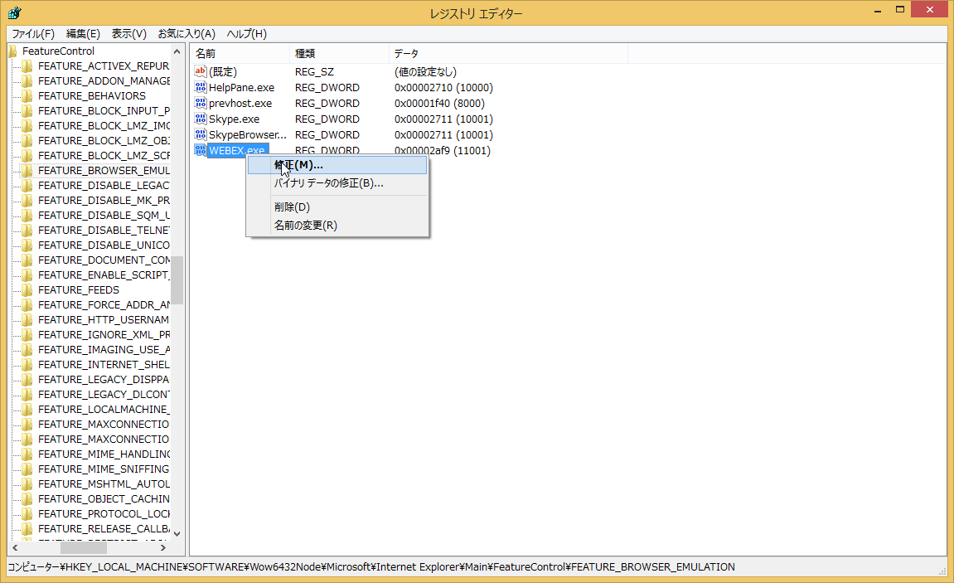Select 名前の変更(R) in the context menu

coord(305,225)
